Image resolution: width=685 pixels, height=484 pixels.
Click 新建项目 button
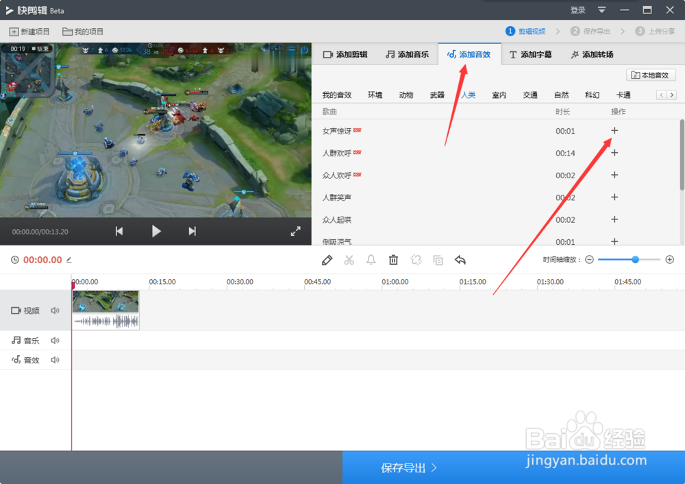pyautogui.click(x=29, y=32)
